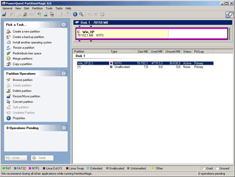235x177 pixels.
Task: Open the Disk menu
Action: (x=26, y=8)
